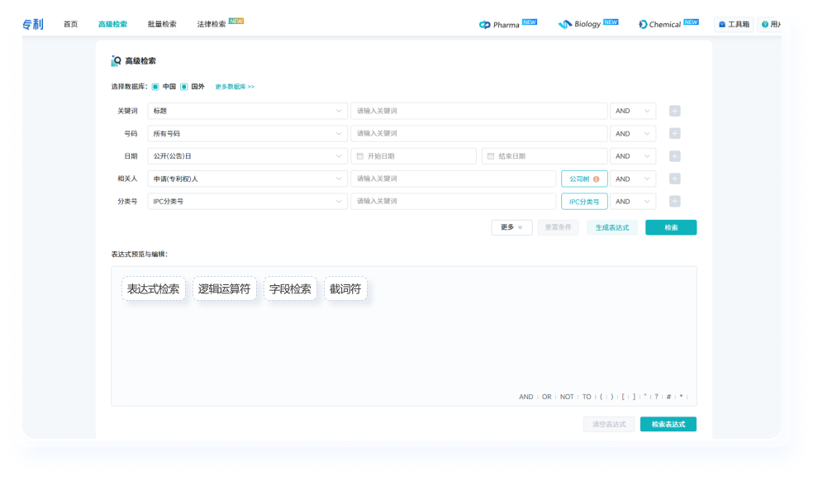Screen dimensions: 818x481
Task: Click the 表达式检索 help tag
Action: (x=154, y=288)
